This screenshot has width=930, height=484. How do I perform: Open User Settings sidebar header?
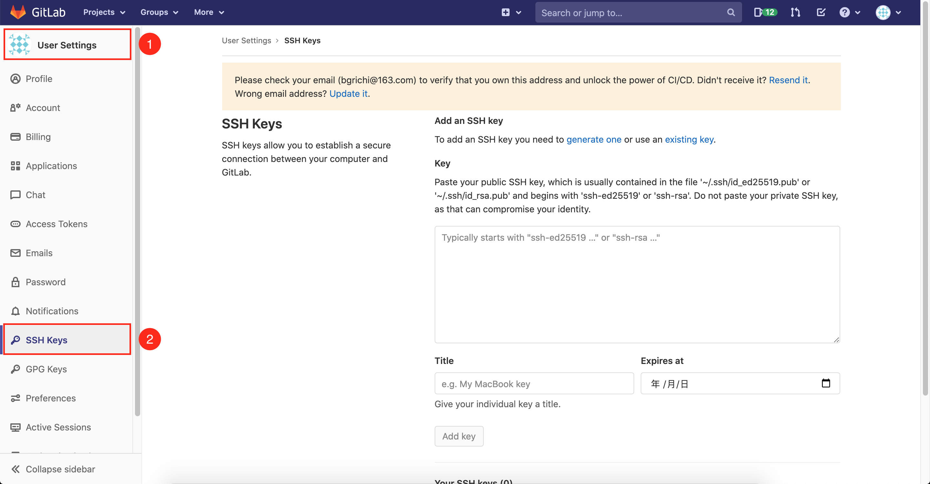(67, 45)
